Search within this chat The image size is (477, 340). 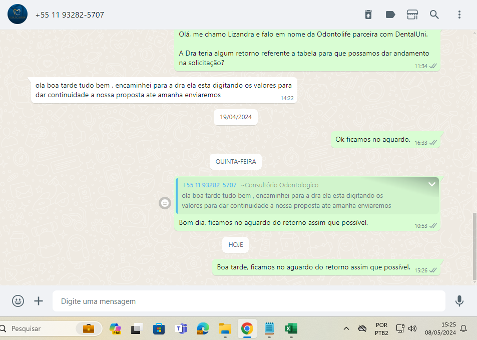point(434,15)
